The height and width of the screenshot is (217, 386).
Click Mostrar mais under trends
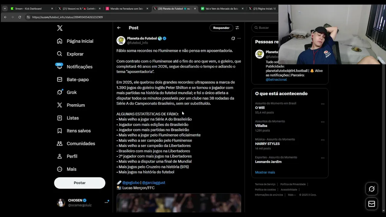click(265, 172)
